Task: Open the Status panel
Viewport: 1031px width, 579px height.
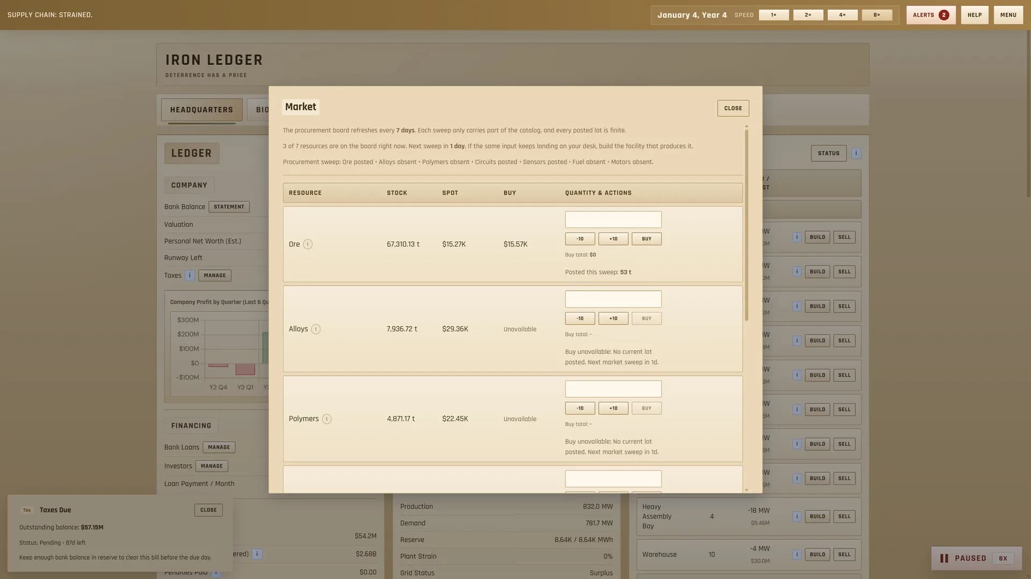Action: 829,153
